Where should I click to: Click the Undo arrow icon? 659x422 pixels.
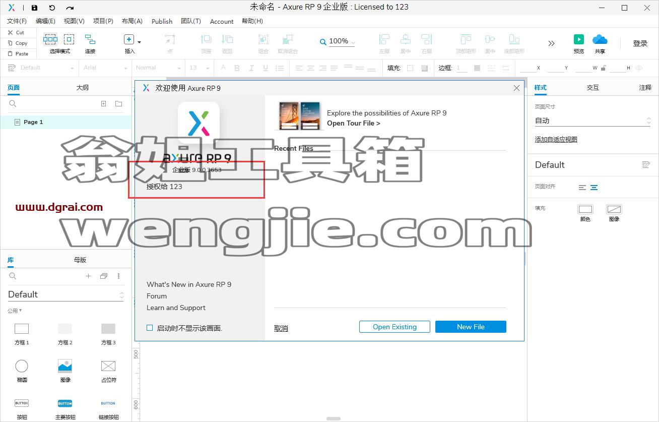point(52,8)
